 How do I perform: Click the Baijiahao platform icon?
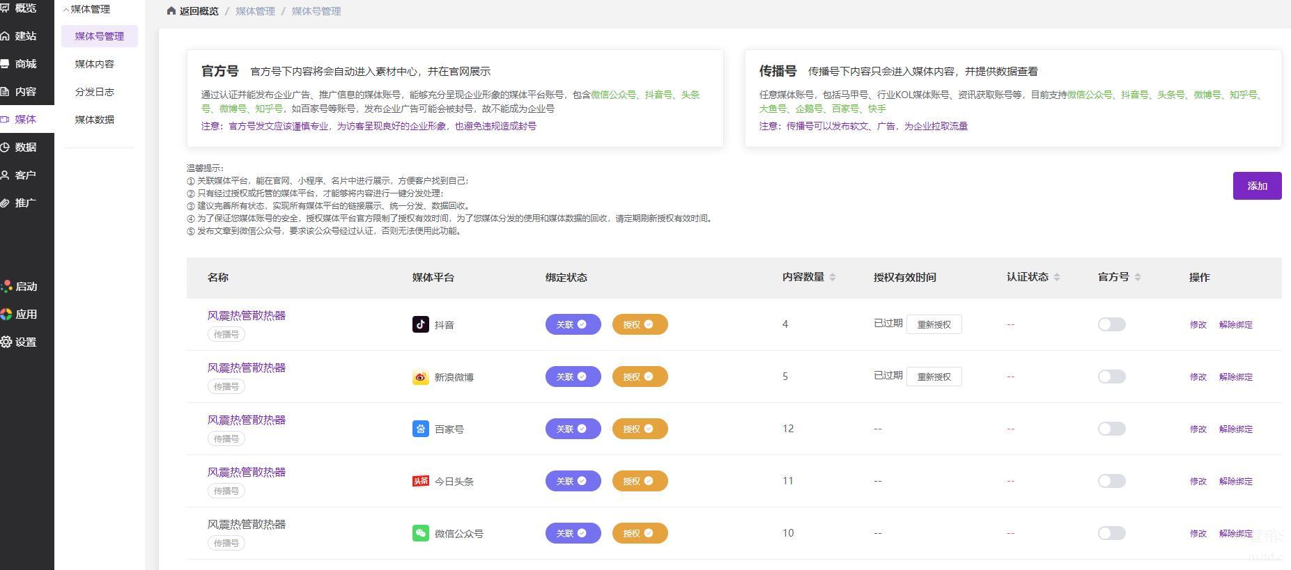(420, 429)
